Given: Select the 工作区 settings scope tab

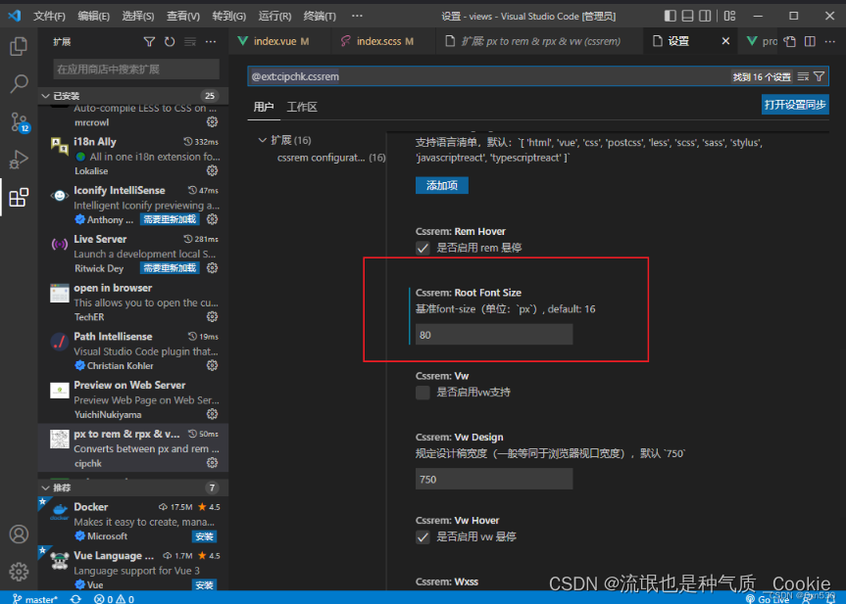Looking at the screenshot, I should [x=302, y=107].
